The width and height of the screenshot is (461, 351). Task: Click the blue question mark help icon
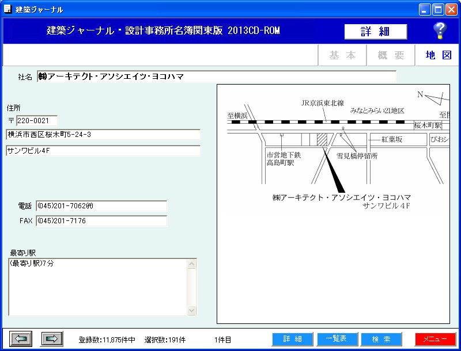click(440, 30)
